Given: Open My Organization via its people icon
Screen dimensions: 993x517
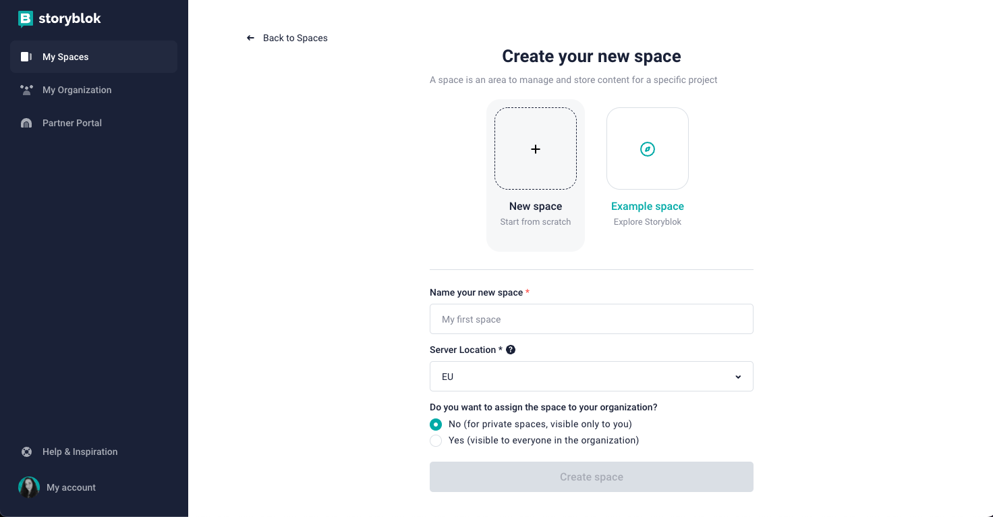Looking at the screenshot, I should pyautogui.click(x=26, y=90).
